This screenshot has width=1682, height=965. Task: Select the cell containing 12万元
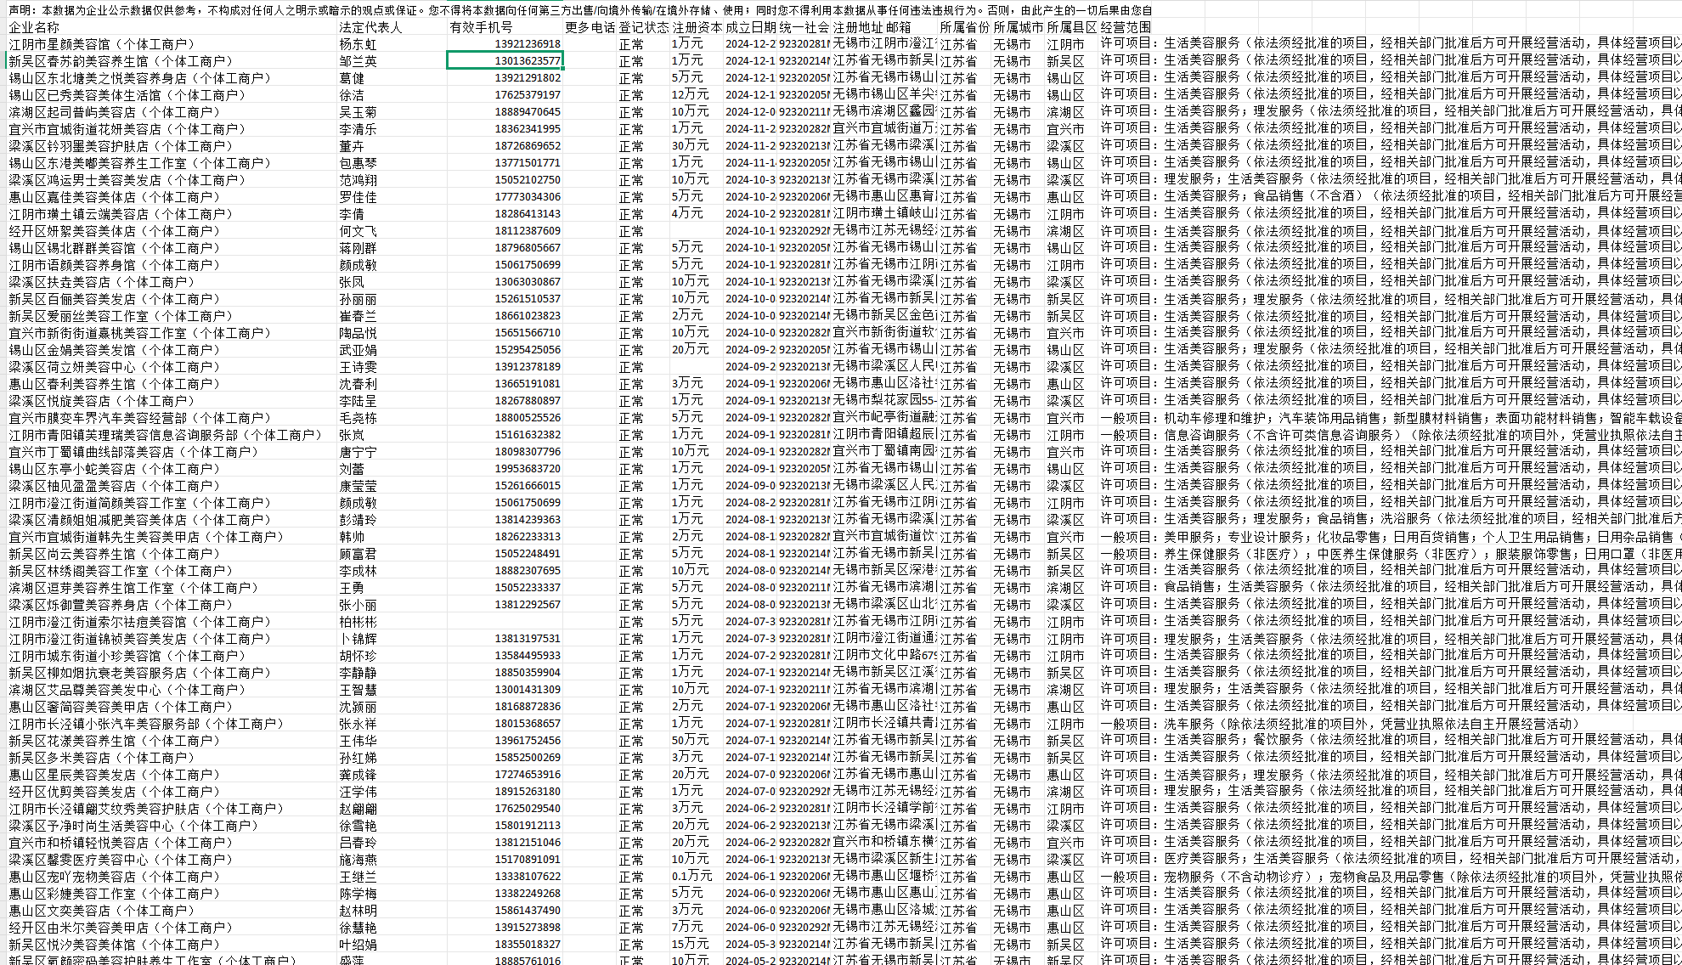pos(690,94)
